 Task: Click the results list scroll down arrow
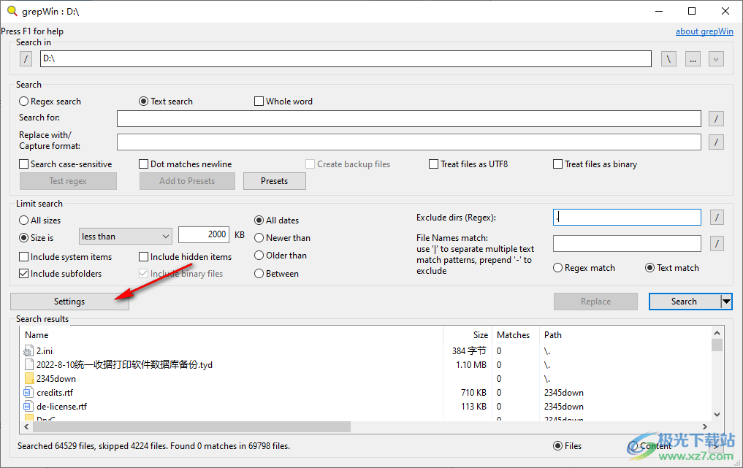717,415
